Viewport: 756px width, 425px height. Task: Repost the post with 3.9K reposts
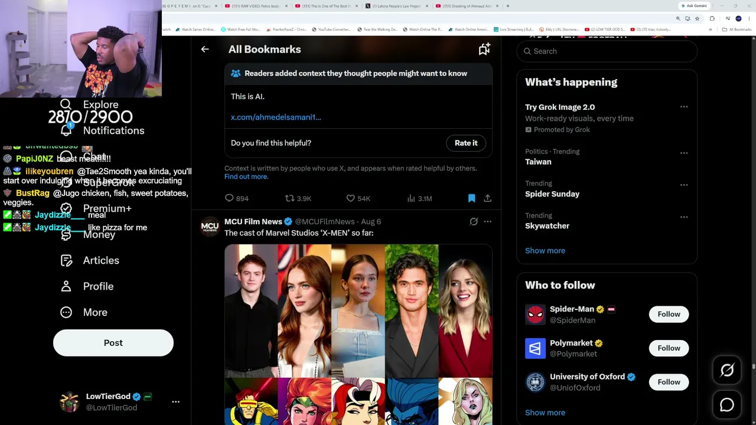coord(298,198)
